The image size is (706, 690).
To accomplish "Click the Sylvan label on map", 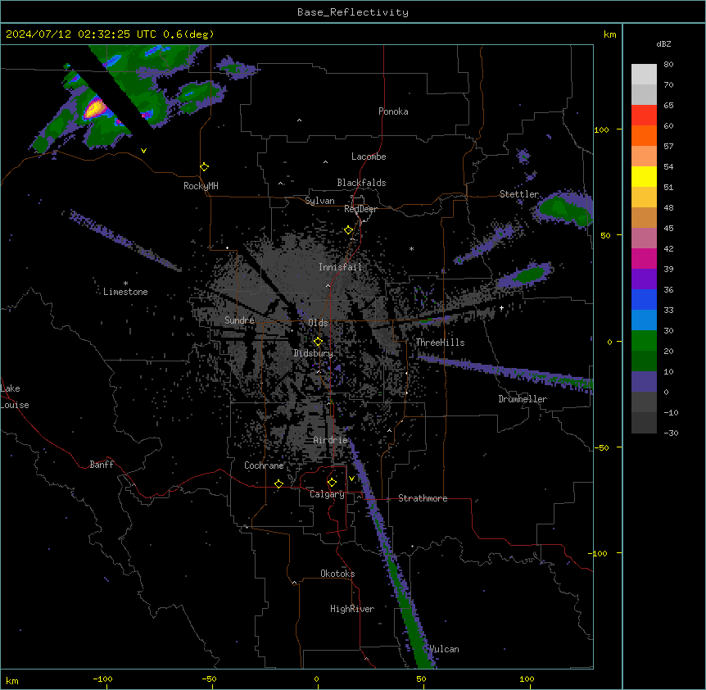I will (319, 201).
